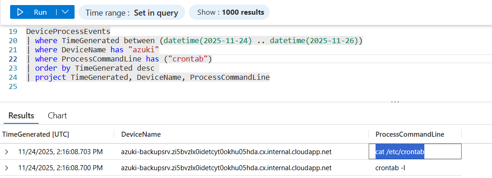Screen dimensions: 492x178
Task: Click the datetime(2025-11-26) value in line 20
Action: 314,40
